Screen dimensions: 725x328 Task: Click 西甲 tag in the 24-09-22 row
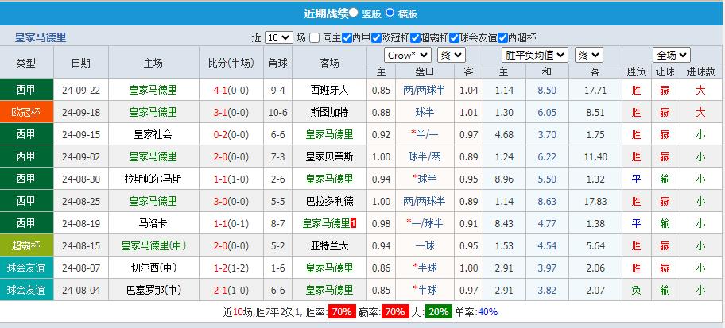click(26, 90)
